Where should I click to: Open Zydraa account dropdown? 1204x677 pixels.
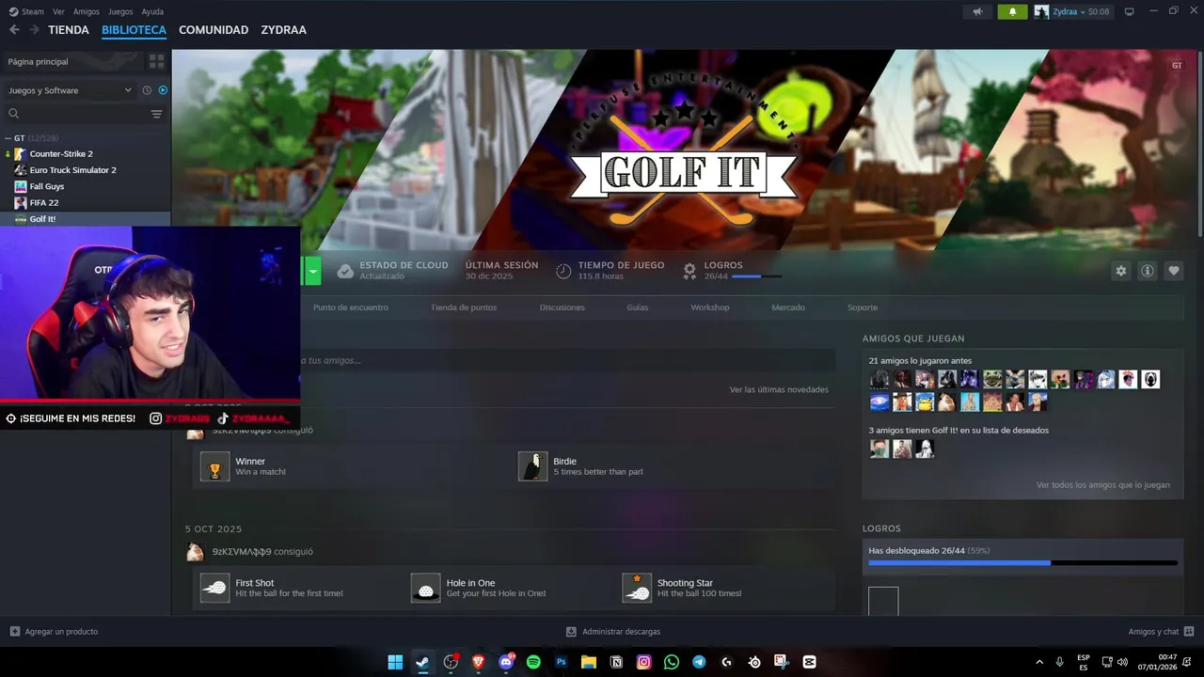point(1072,11)
